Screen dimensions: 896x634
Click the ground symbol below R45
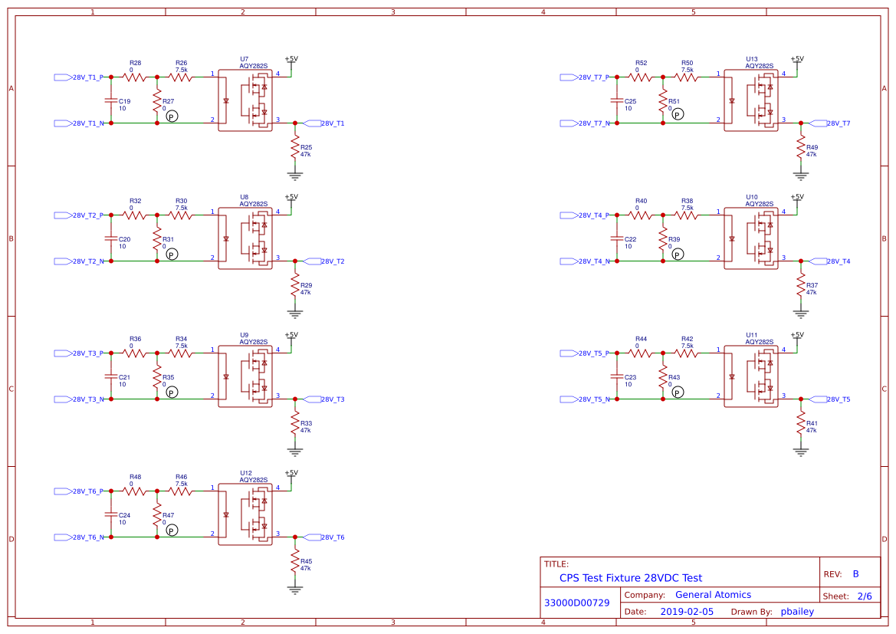click(294, 589)
